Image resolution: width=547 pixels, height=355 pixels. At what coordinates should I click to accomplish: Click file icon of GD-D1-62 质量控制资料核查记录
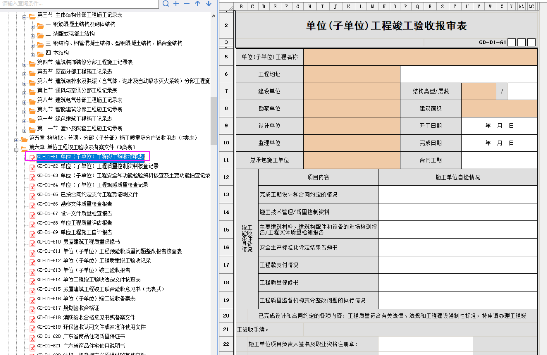32,168
